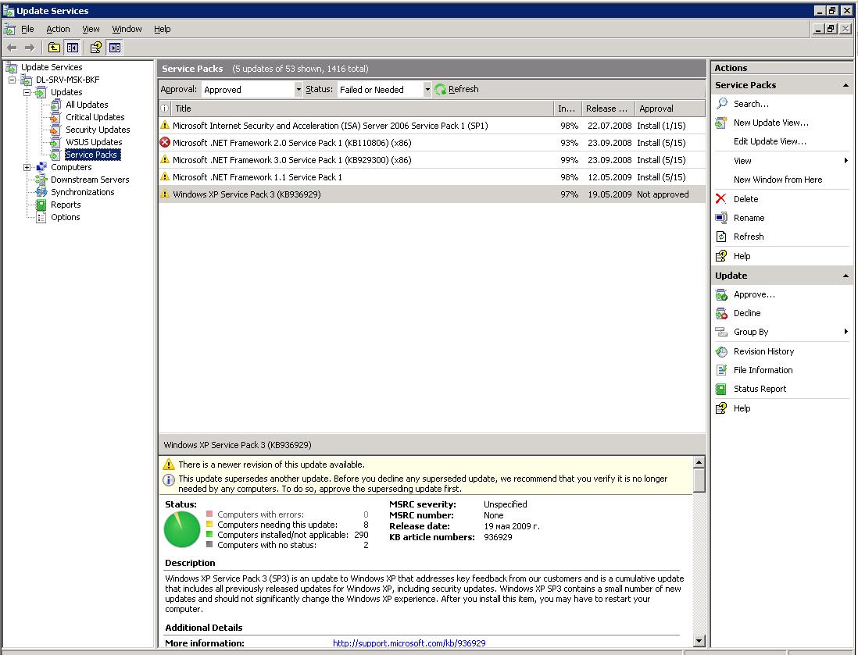Image resolution: width=858 pixels, height=655 pixels.
Task: Toggle the Show/Hide Action Pane toolbar button
Action: coord(115,48)
